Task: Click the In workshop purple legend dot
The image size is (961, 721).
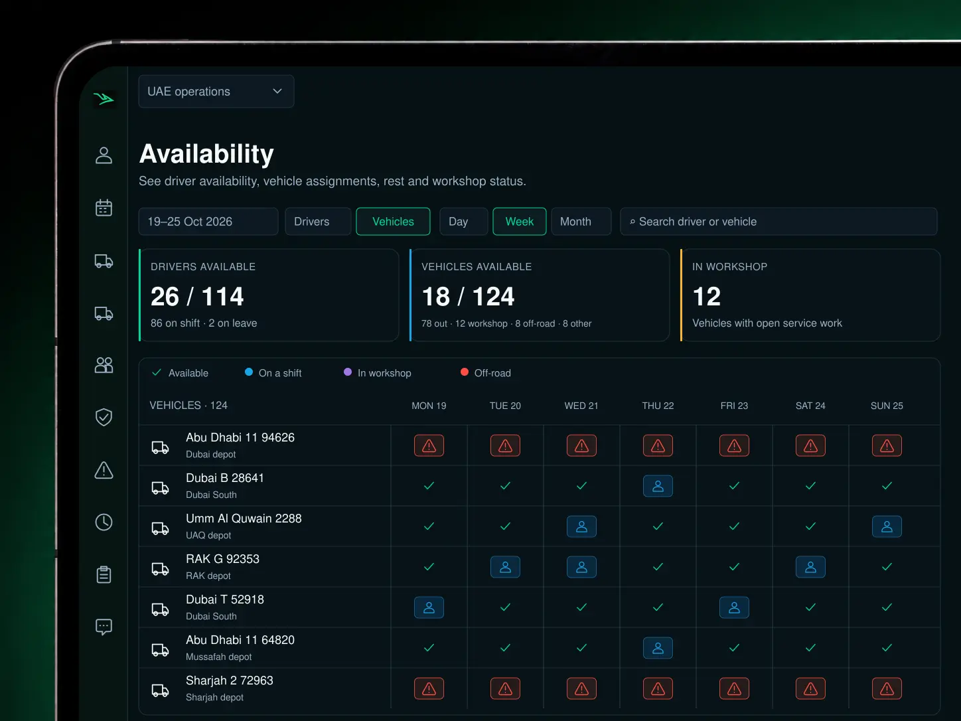Action: point(348,372)
